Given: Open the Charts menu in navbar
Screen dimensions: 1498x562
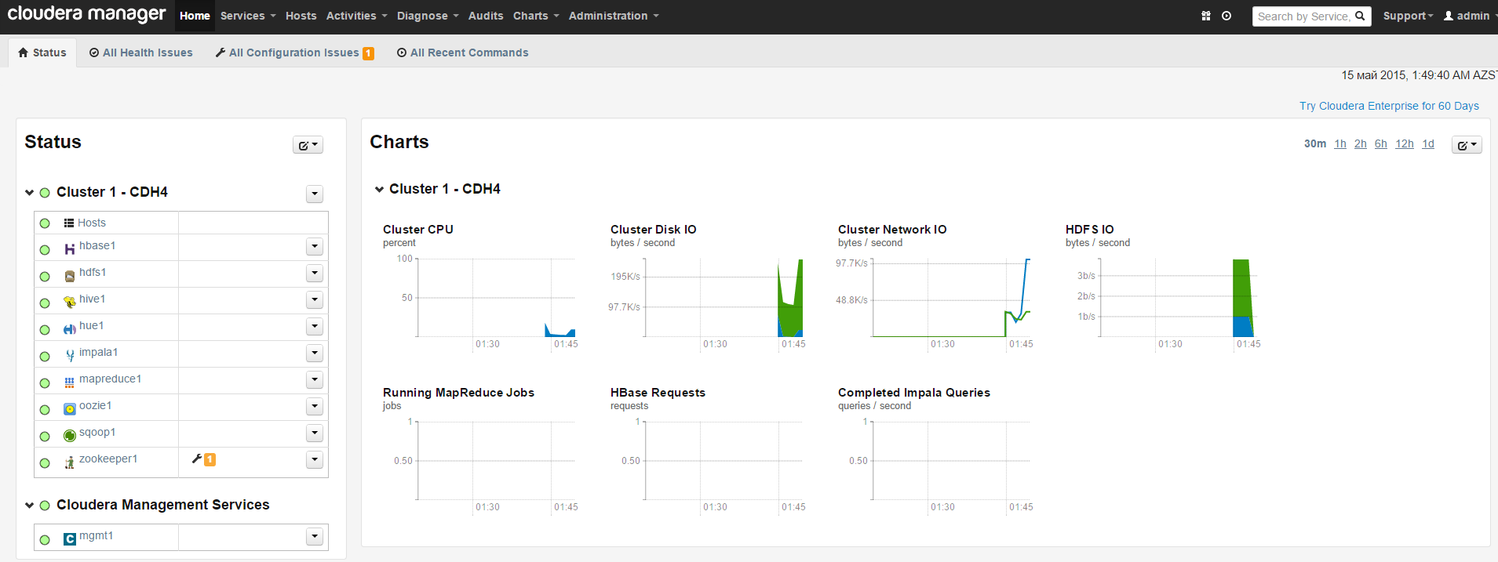Looking at the screenshot, I should 536,16.
